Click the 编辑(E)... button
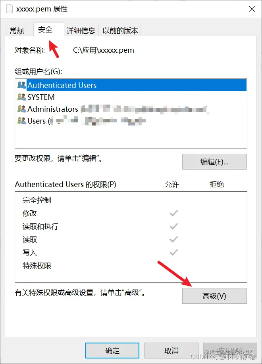Image resolution: width=262 pixels, height=364 pixels. tap(214, 162)
